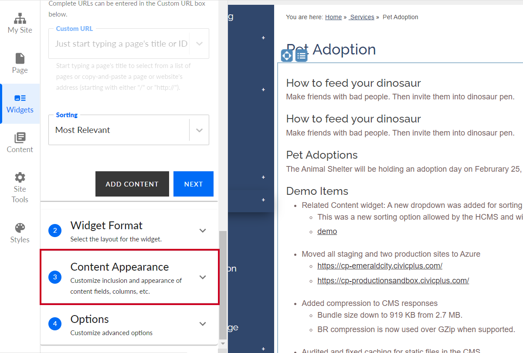Viewport: 523px width, 353px height.
Task: Click text 'Added compression to CMS responses'
Action: [370, 303]
